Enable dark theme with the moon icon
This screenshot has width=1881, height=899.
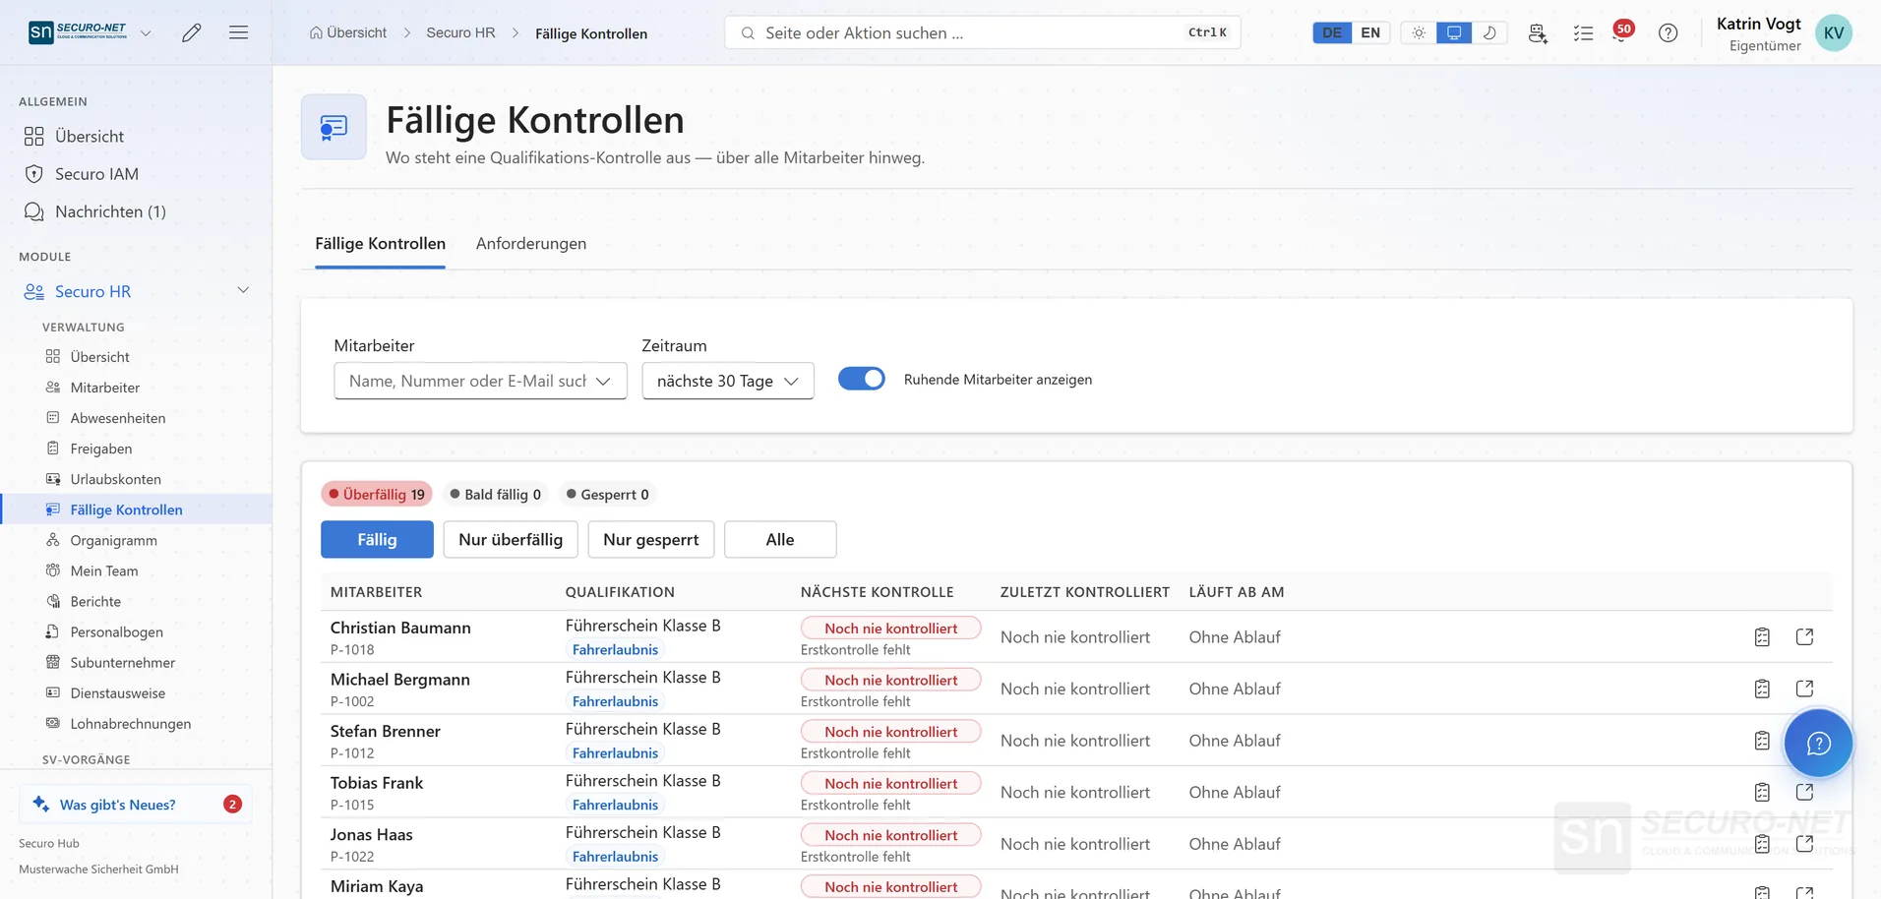[x=1489, y=32]
